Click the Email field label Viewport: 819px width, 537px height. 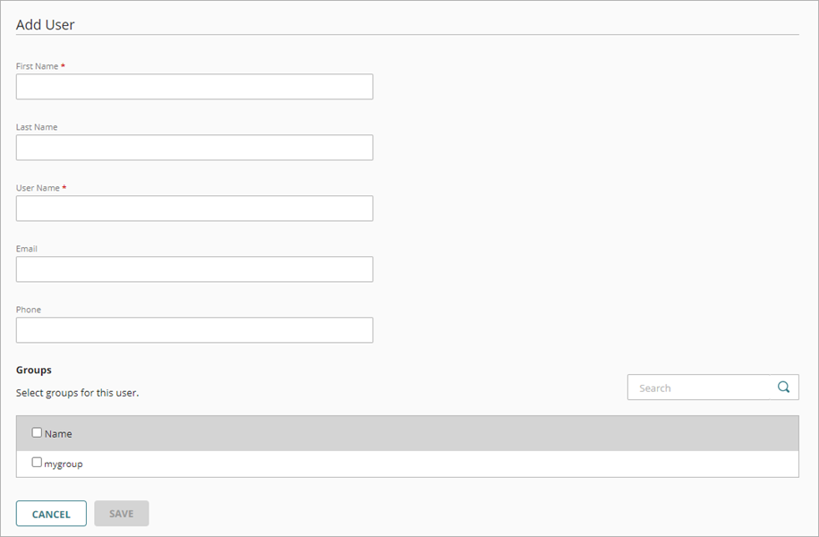pos(27,249)
